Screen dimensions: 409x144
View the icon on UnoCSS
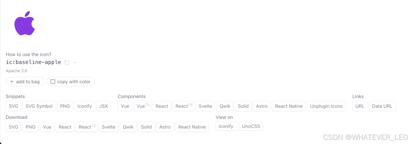click(251, 126)
